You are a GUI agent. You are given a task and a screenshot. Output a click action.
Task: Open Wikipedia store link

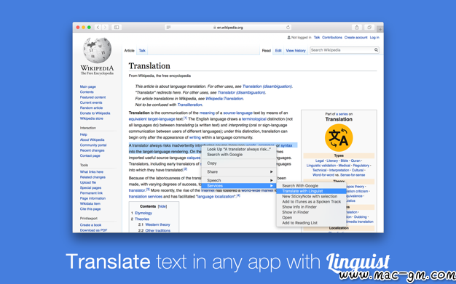click(x=92, y=118)
